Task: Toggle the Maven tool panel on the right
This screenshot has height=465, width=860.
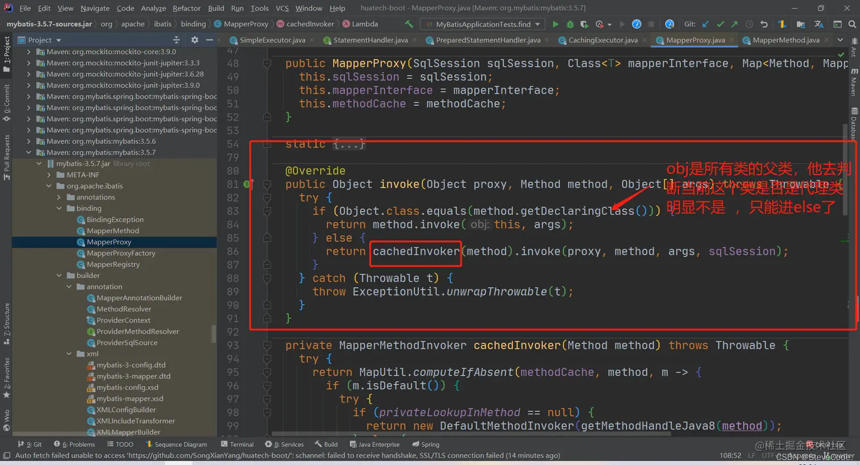Action: click(854, 82)
